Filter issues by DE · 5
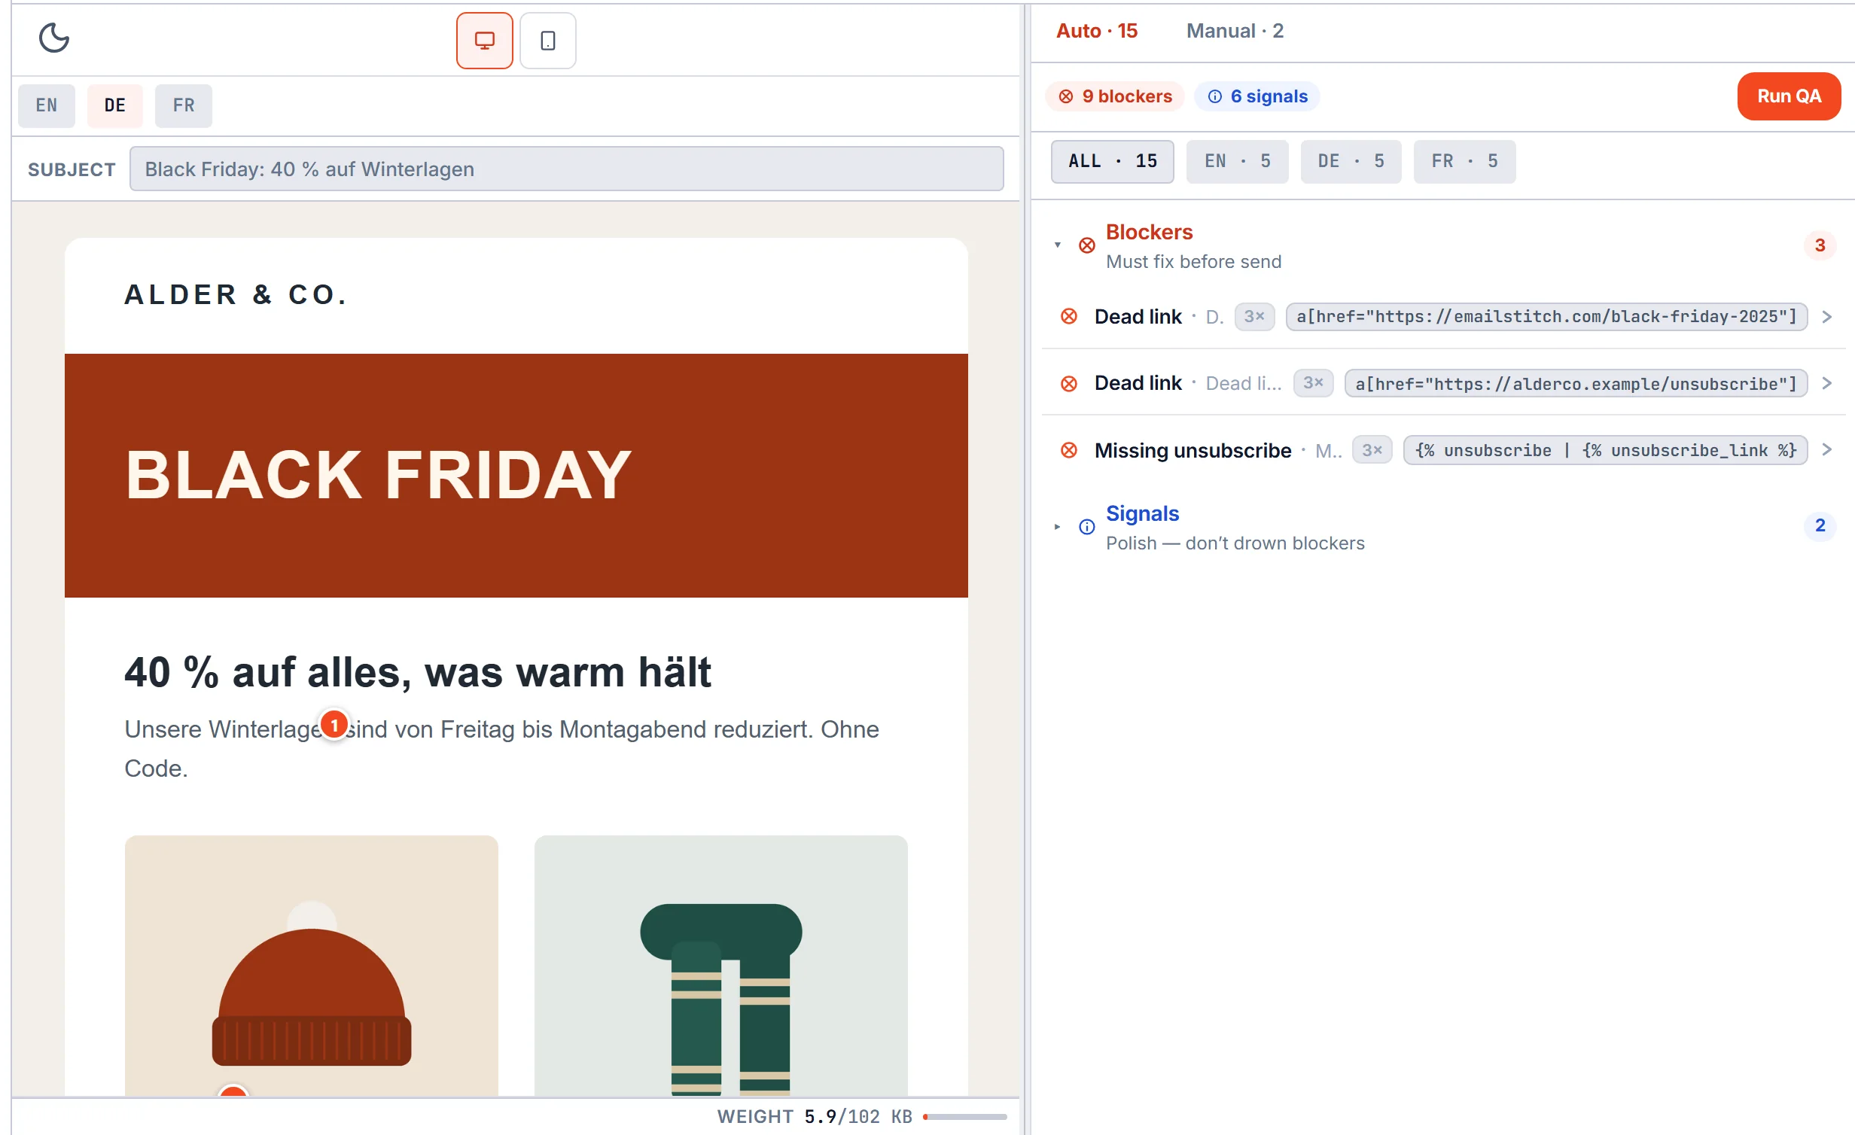 pos(1351,161)
